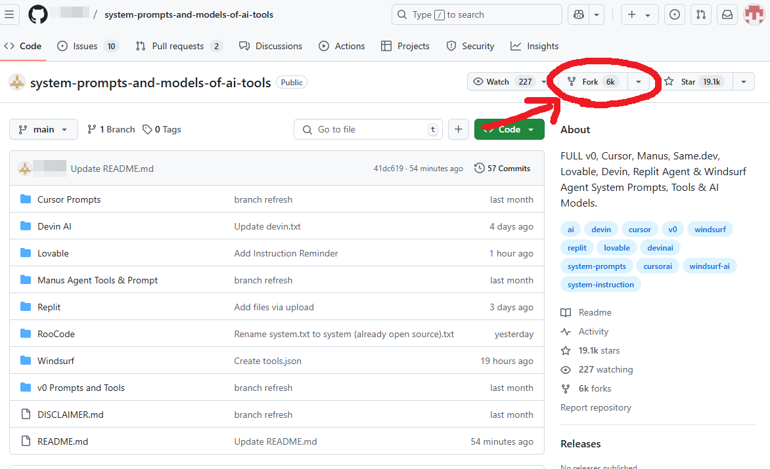
Task: Click the pull requests icon in the header
Action: 700,14
